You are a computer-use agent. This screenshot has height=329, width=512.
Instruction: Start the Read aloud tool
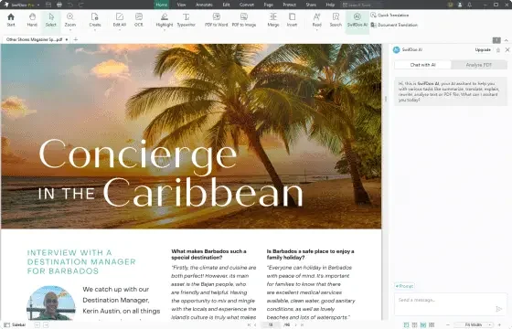click(x=316, y=20)
